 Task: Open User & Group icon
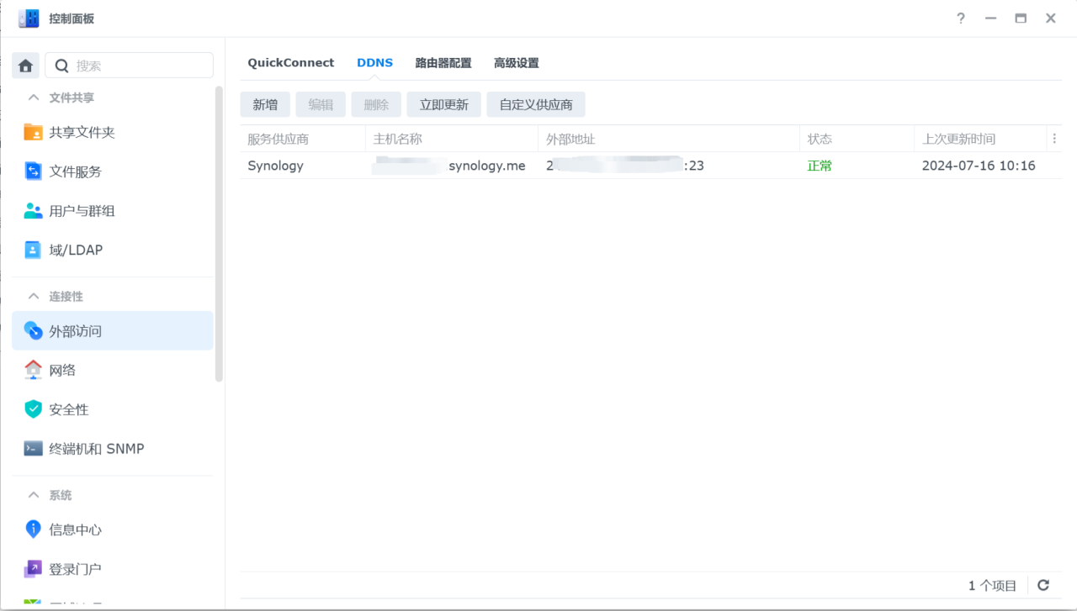[33, 211]
